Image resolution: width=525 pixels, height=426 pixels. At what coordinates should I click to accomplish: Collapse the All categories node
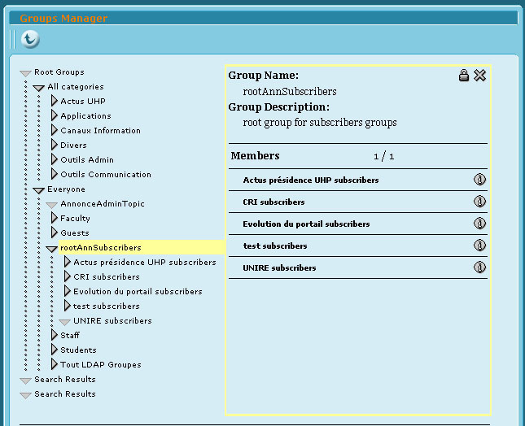[38, 88]
